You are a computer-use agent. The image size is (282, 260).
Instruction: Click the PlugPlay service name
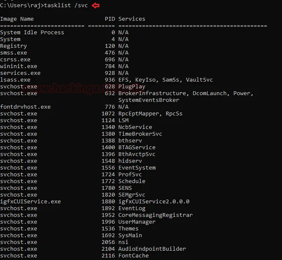[131, 87]
